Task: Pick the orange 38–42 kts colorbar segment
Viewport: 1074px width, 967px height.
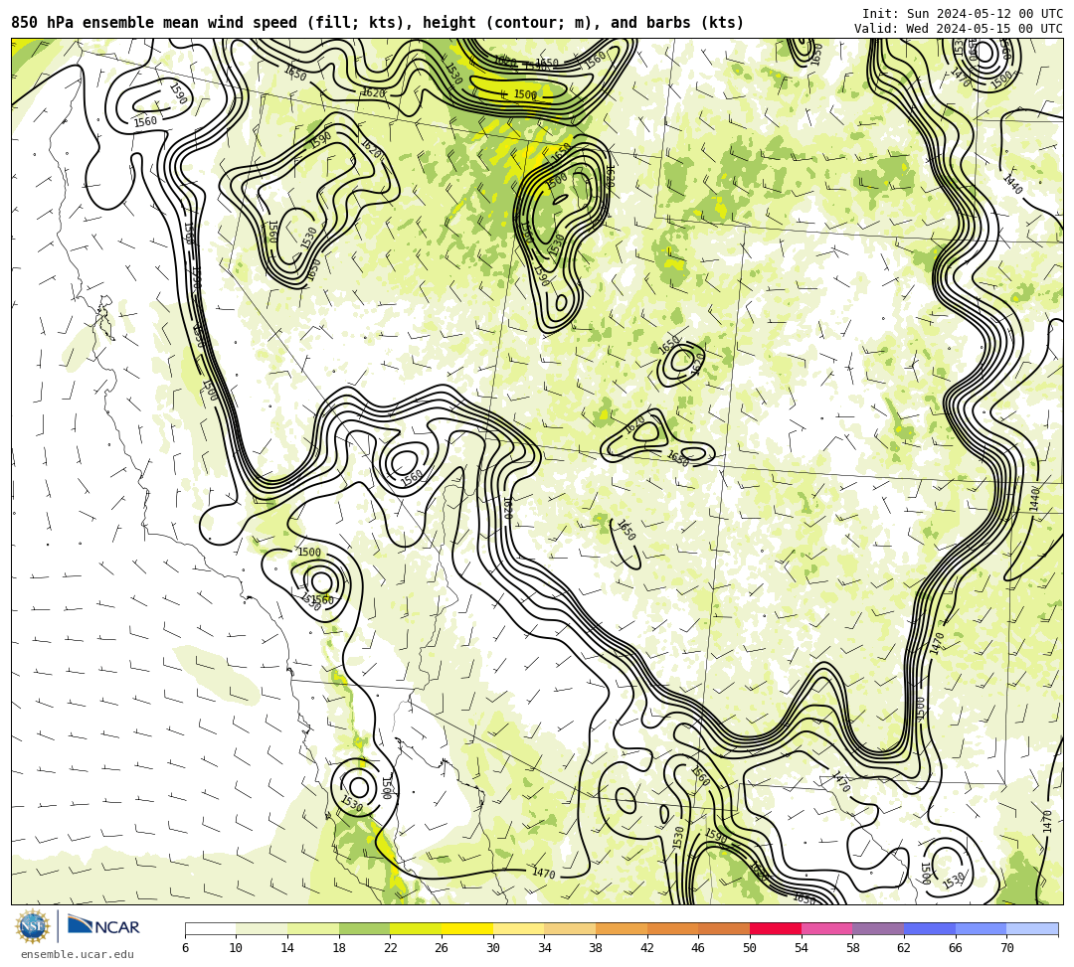Action: pyautogui.click(x=622, y=928)
